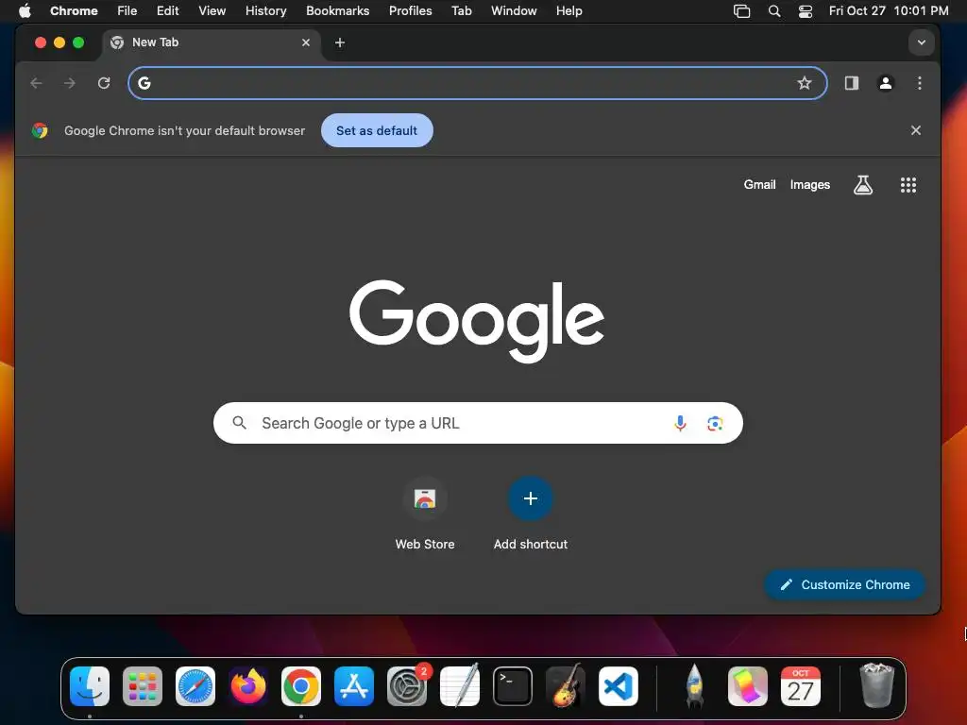Click the reload page icon
This screenshot has width=967, height=725.
[x=104, y=83]
